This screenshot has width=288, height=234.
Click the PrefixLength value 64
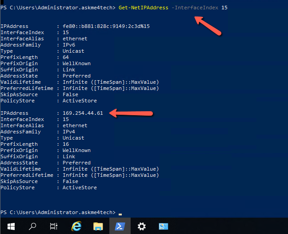pyautogui.click(x=66, y=57)
